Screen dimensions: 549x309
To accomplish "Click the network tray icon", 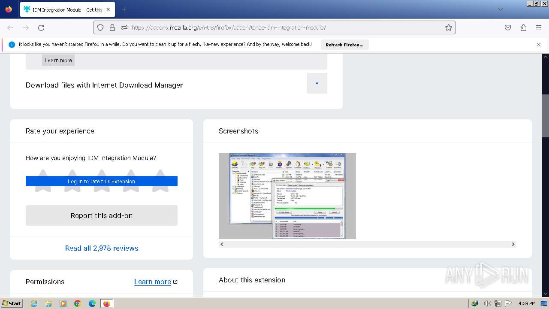I will point(498,303).
